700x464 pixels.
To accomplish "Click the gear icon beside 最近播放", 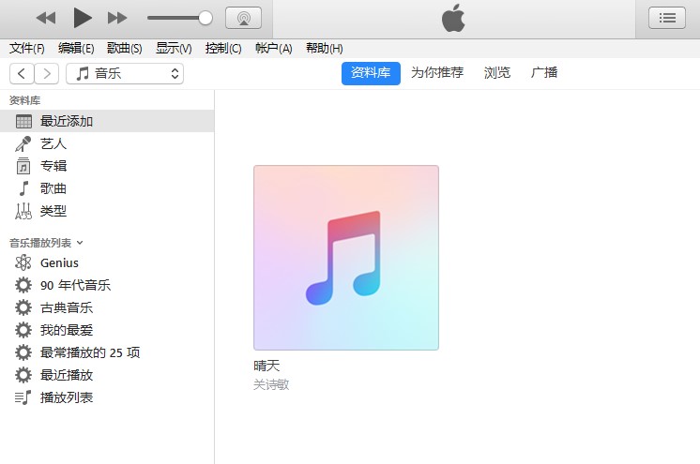I will point(23,375).
